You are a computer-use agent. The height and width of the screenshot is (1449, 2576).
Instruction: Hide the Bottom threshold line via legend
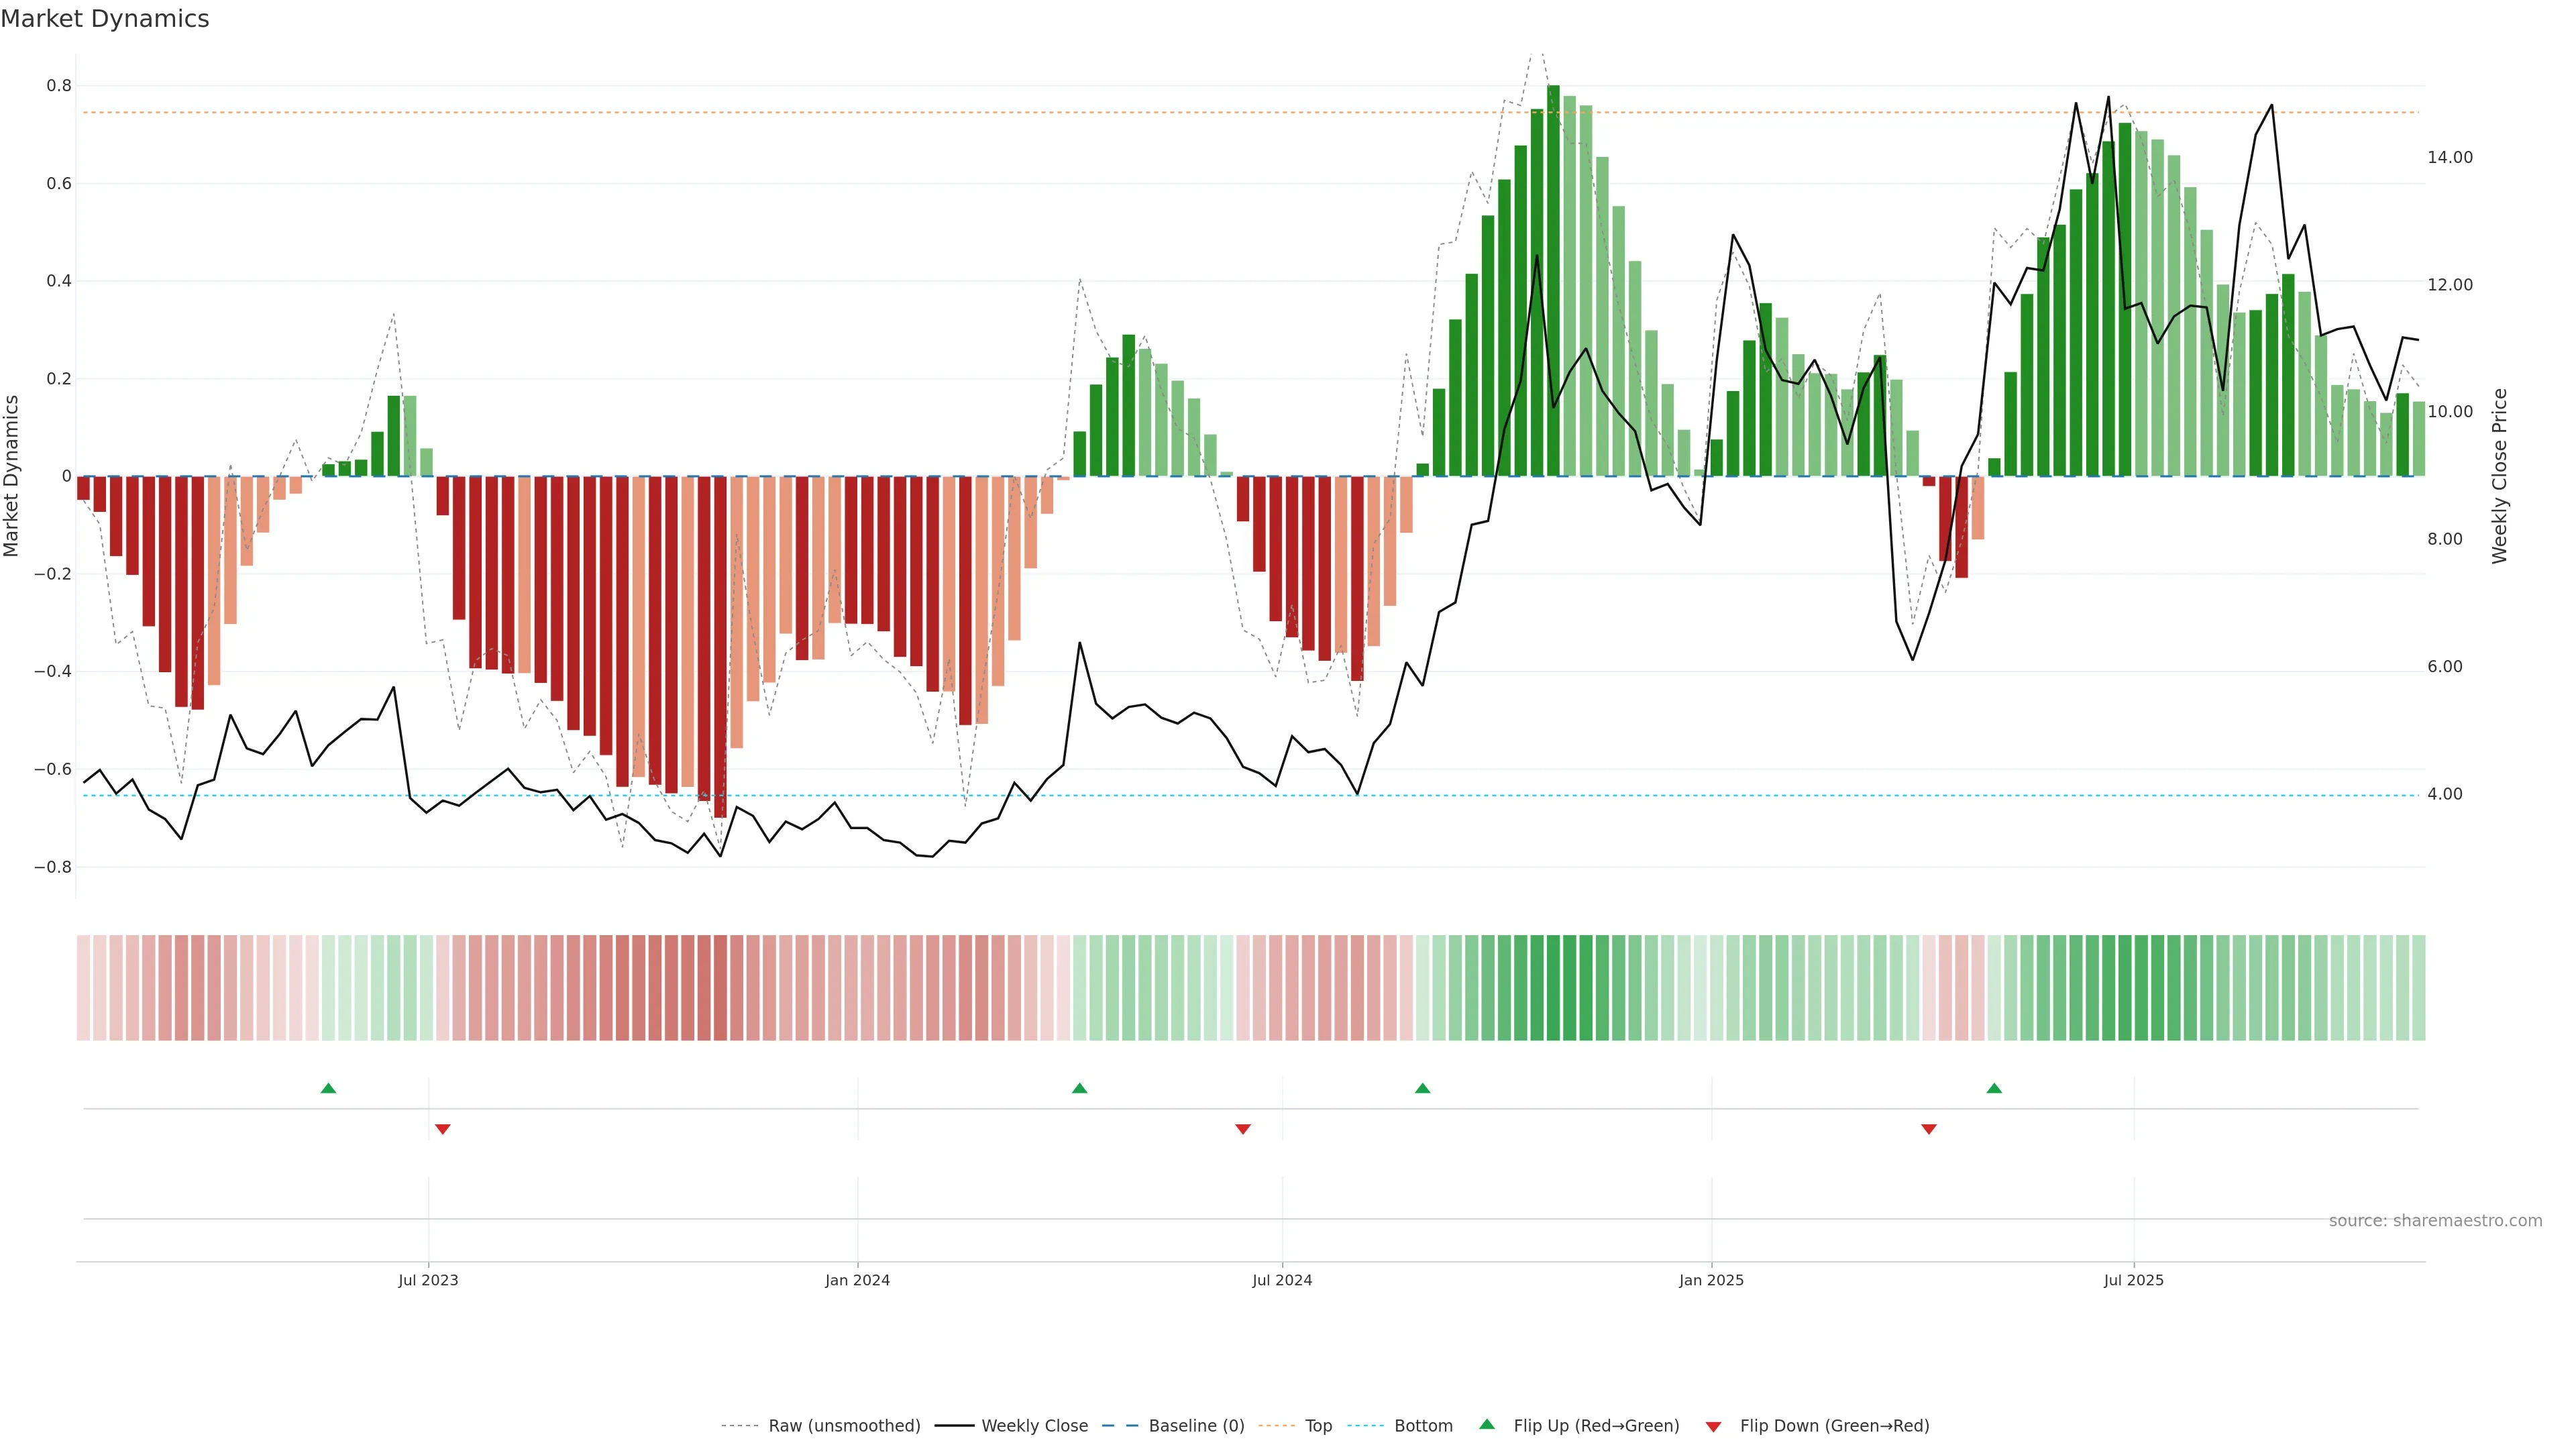point(1423,1426)
